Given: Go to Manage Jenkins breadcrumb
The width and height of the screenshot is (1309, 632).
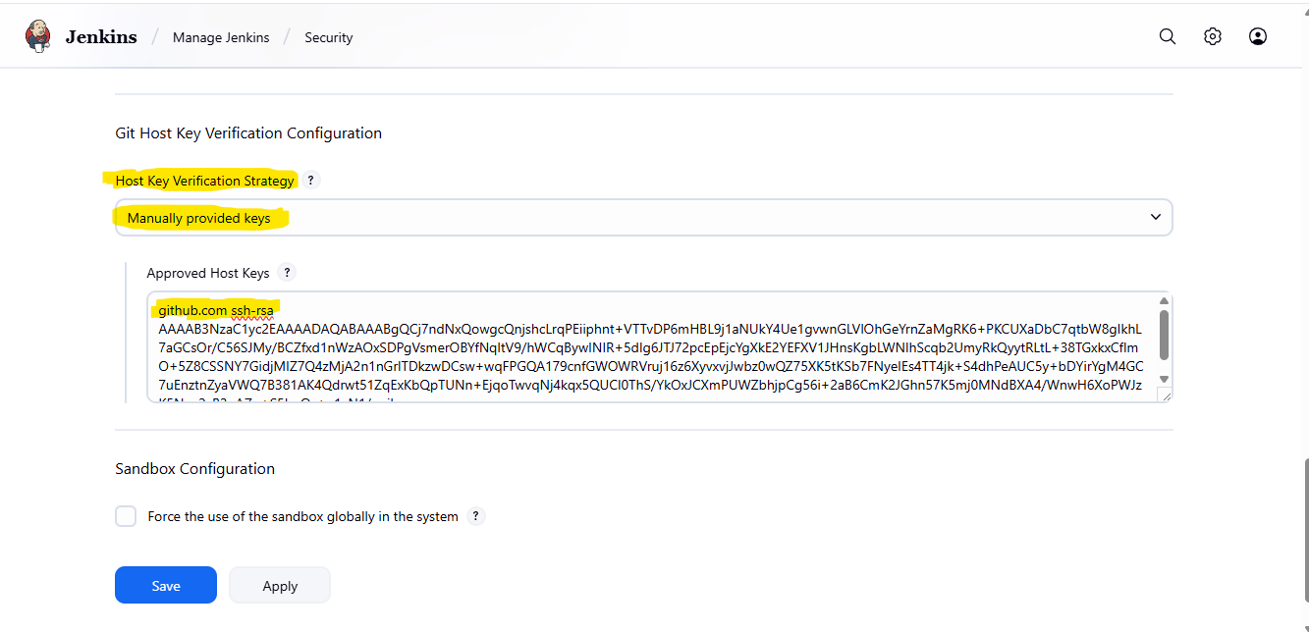Looking at the screenshot, I should pos(221,37).
